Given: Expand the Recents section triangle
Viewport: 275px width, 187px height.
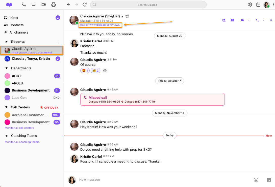Looking at the screenshot, I should click(x=7, y=42).
